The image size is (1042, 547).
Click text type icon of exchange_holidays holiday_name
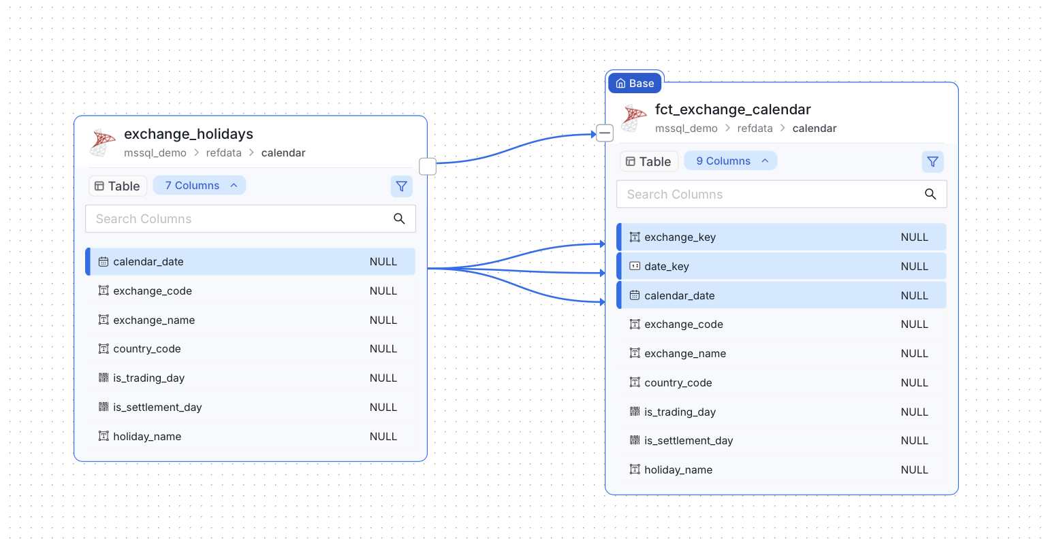coord(104,436)
